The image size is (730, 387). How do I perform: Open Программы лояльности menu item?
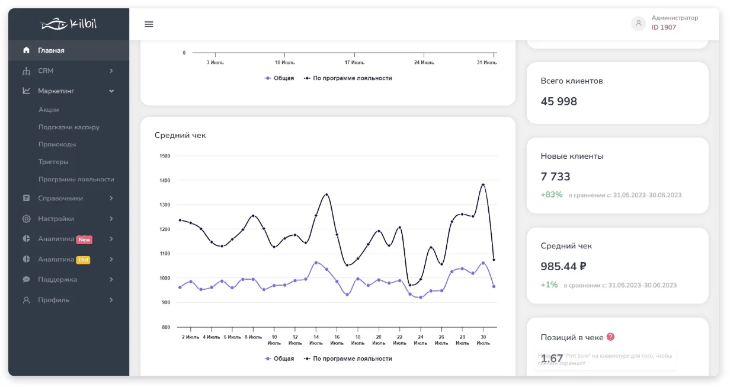point(76,179)
